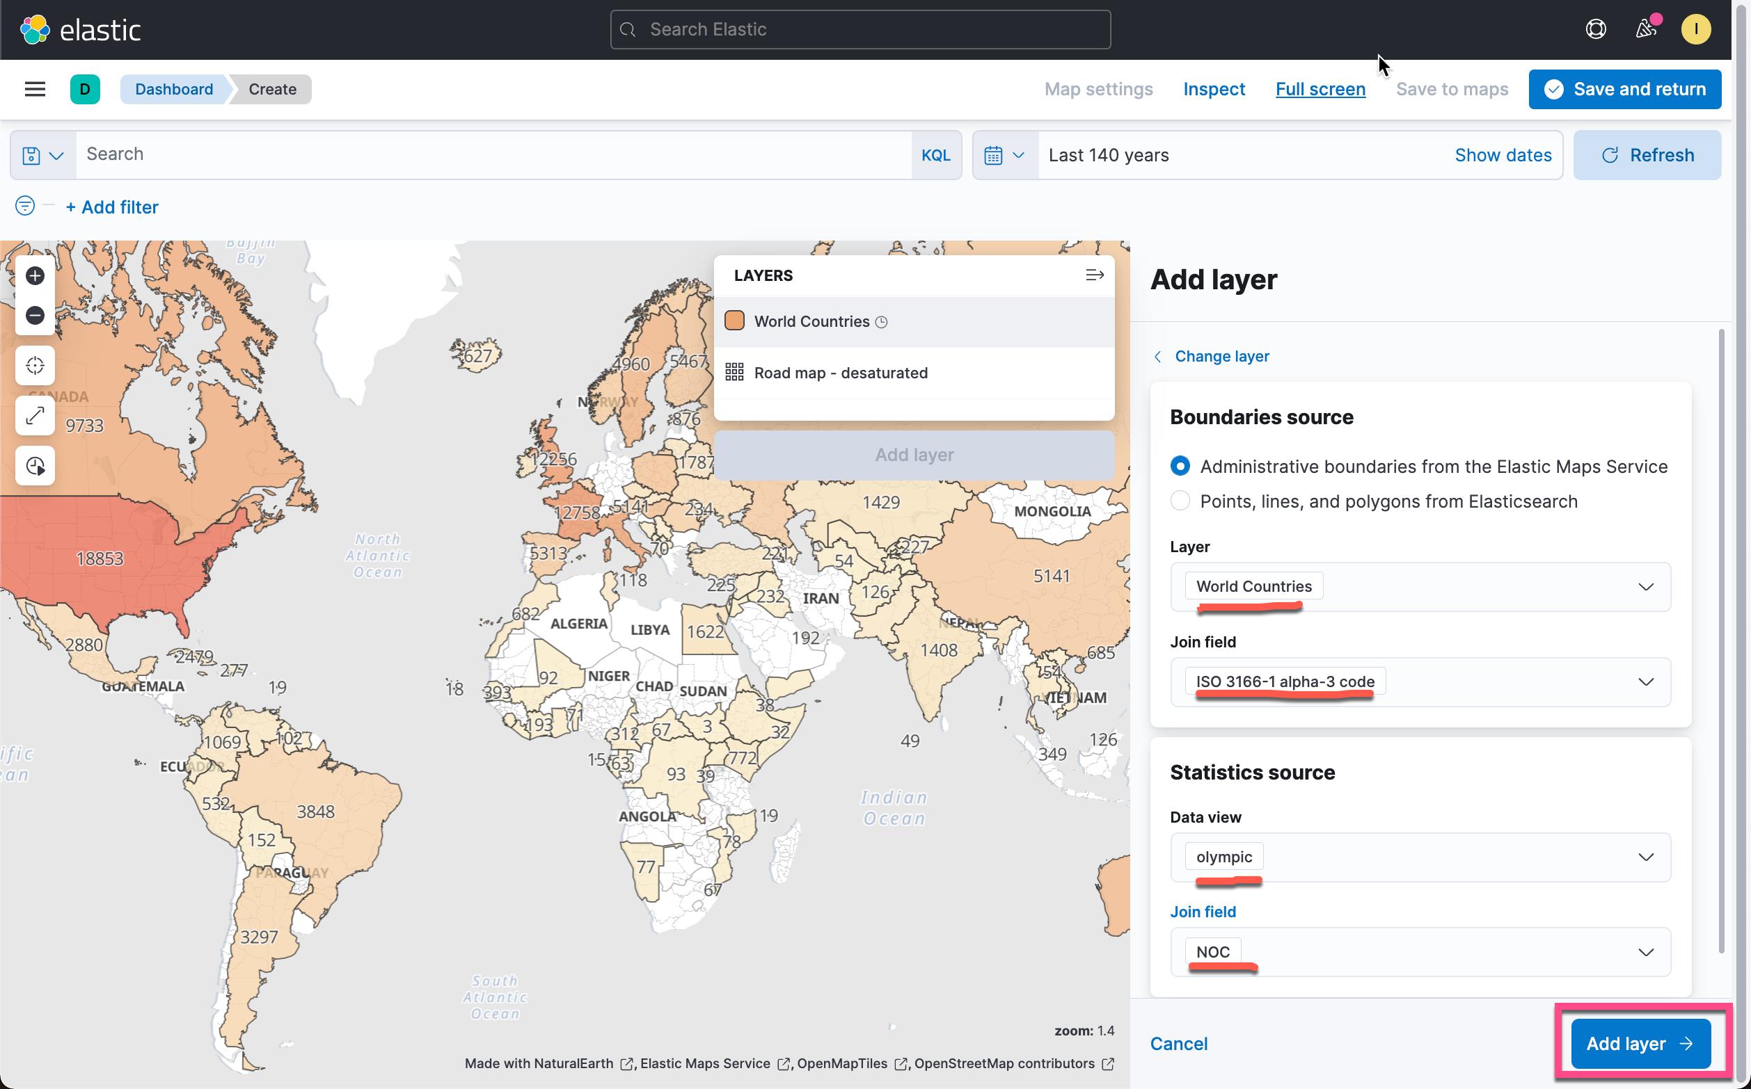The height and width of the screenshot is (1089, 1751).
Task: Toggle the KQL query language switcher
Action: [x=936, y=155]
